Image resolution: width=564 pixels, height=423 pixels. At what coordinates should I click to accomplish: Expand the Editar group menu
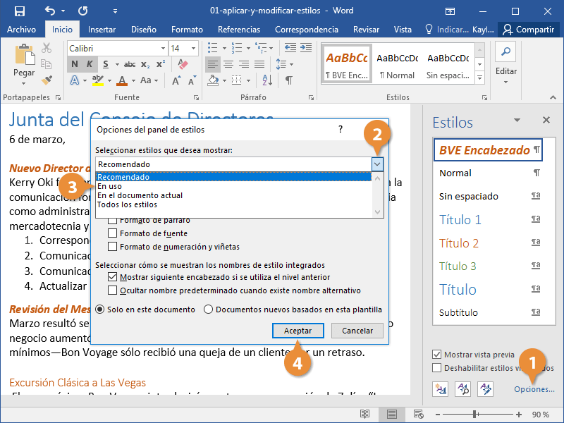pyautogui.click(x=505, y=82)
